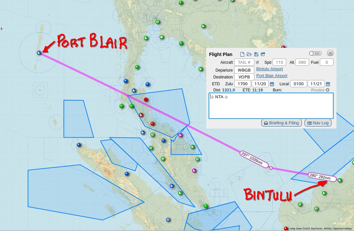Open the Zulu date calendar picker
Viewport: 354px width, 231px height.
(272, 84)
